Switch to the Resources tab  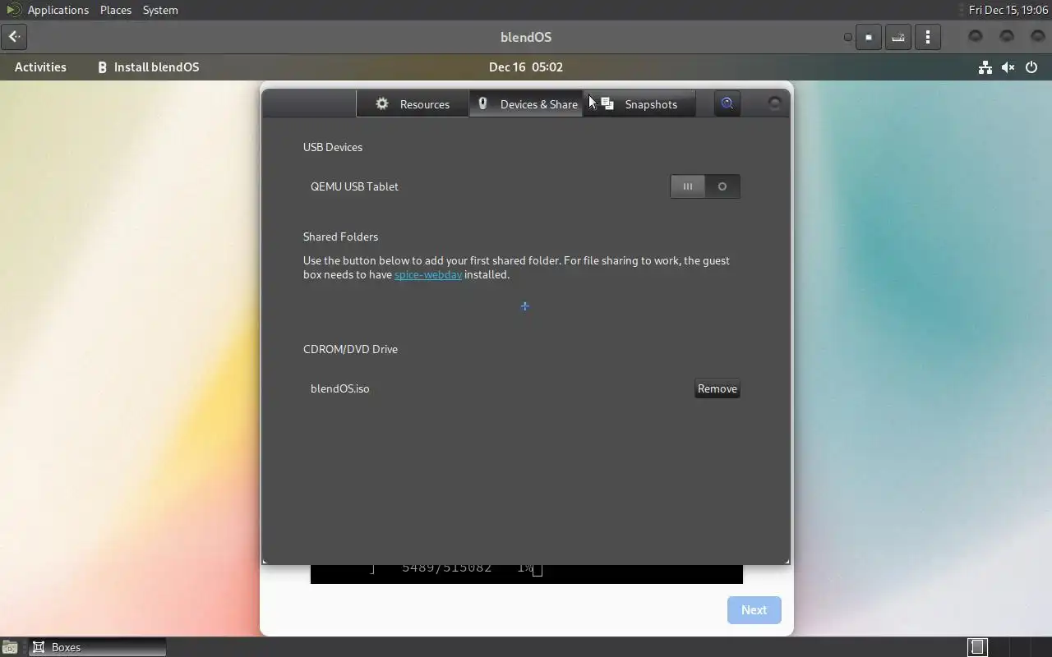413,103
